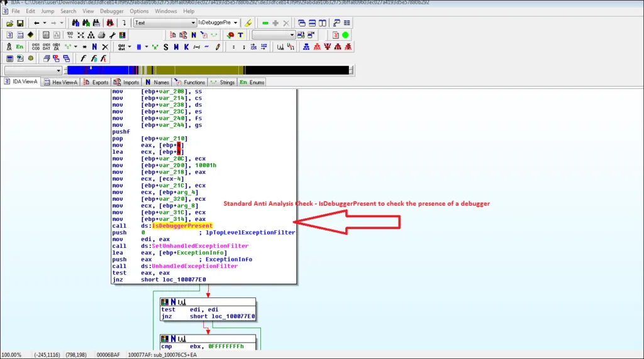Click the italic f function icon
The width and height of the screenshot is (644, 359).
click(x=84, y=58)
